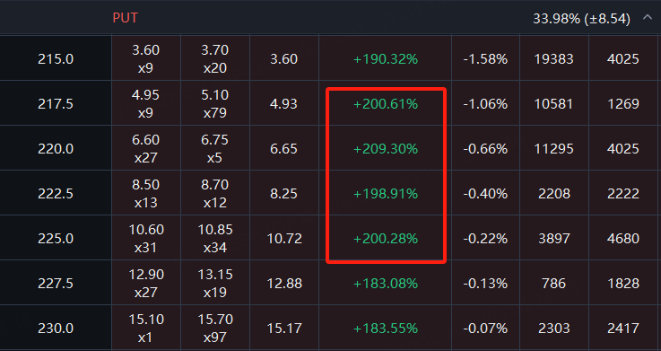This screenshot has height=351, width=661.
Task: Click the 230.0 strike price cell
Action: [x=56, y=329]
